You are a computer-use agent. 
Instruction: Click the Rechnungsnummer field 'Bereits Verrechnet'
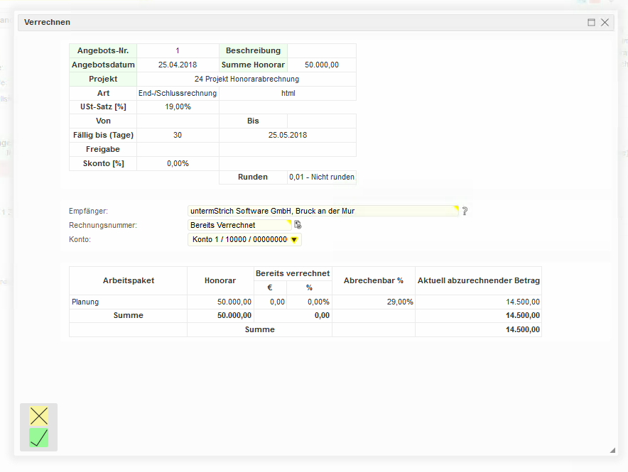(239, 225)
